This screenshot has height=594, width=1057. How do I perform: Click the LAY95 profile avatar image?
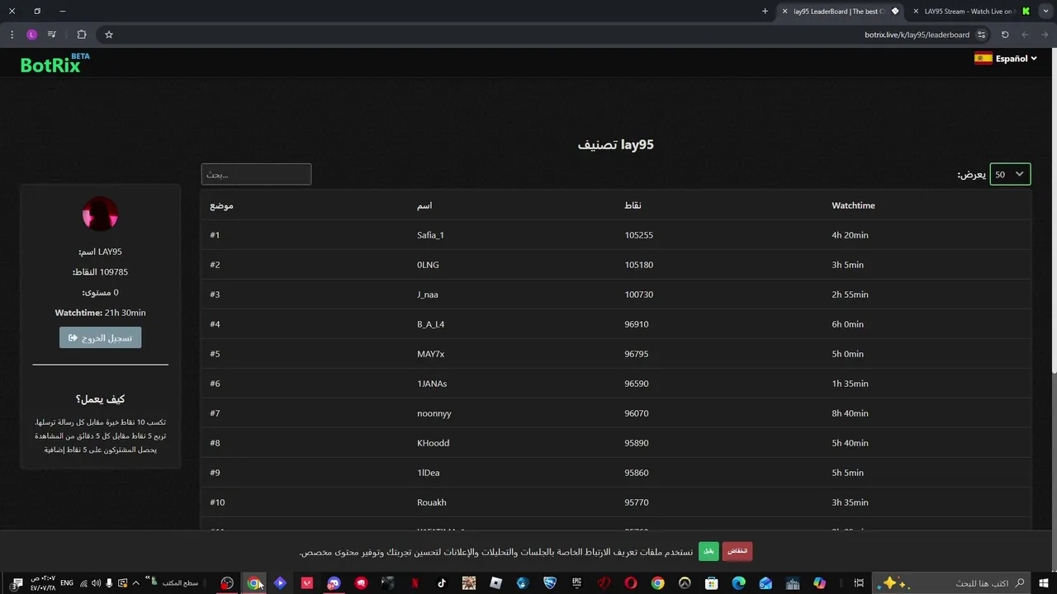[100, 214]
